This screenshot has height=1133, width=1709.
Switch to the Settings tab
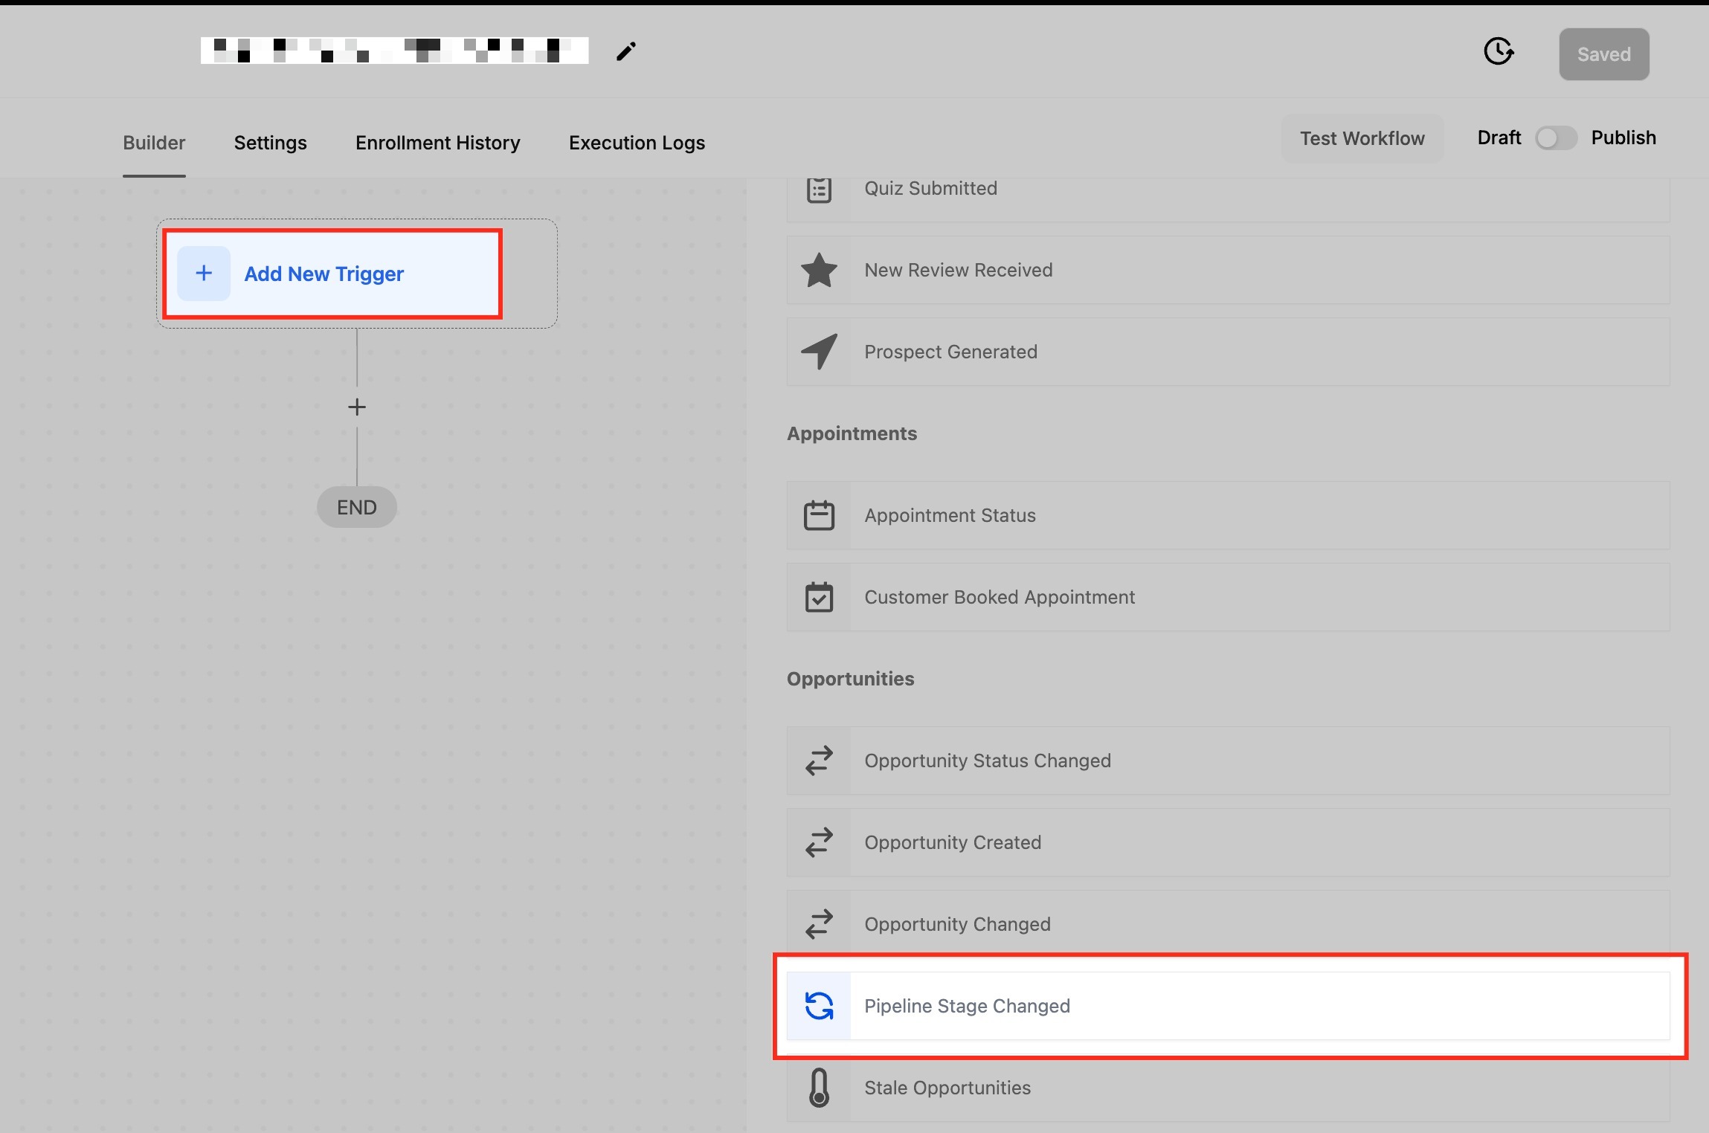tap(270, 143)
